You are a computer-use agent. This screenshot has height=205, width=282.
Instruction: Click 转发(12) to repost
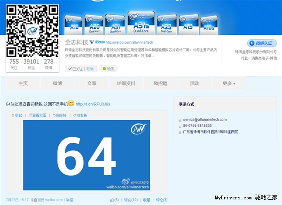tap(131, 200)
